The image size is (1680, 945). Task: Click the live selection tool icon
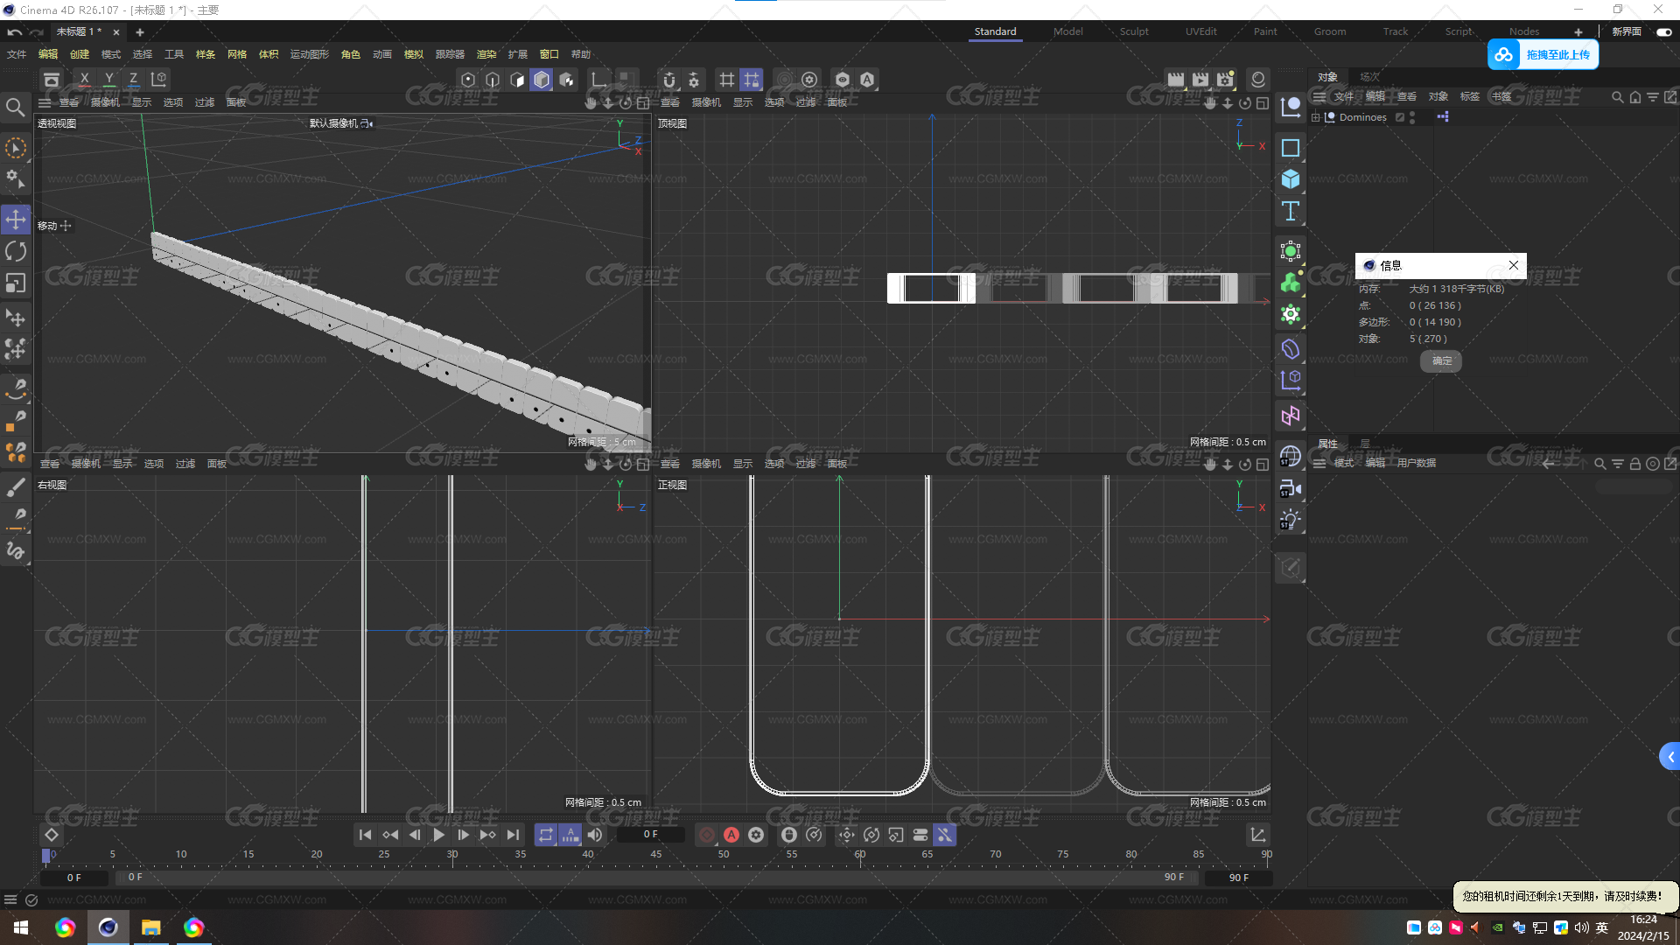16,148
